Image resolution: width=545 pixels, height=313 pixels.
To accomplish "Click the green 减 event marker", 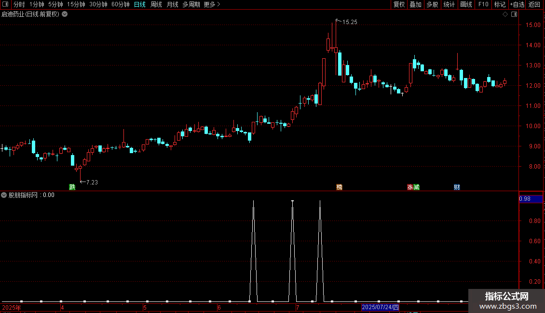I will [x=416, y=187].
